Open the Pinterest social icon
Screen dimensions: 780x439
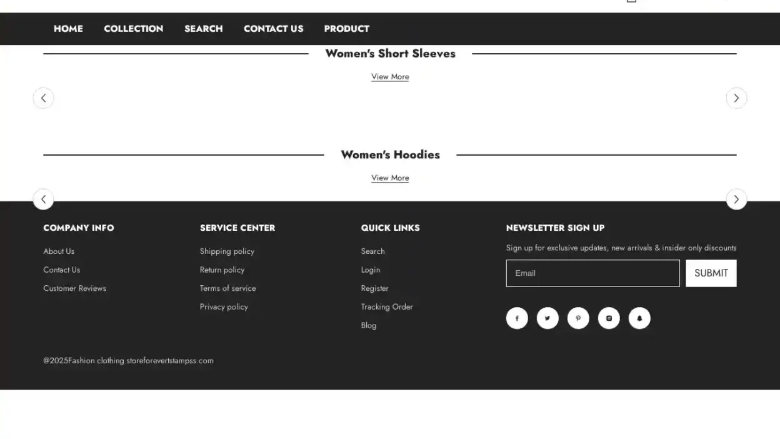pos(578,318)
